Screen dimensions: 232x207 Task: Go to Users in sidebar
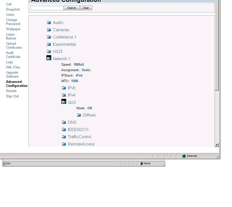click(10, 15)
